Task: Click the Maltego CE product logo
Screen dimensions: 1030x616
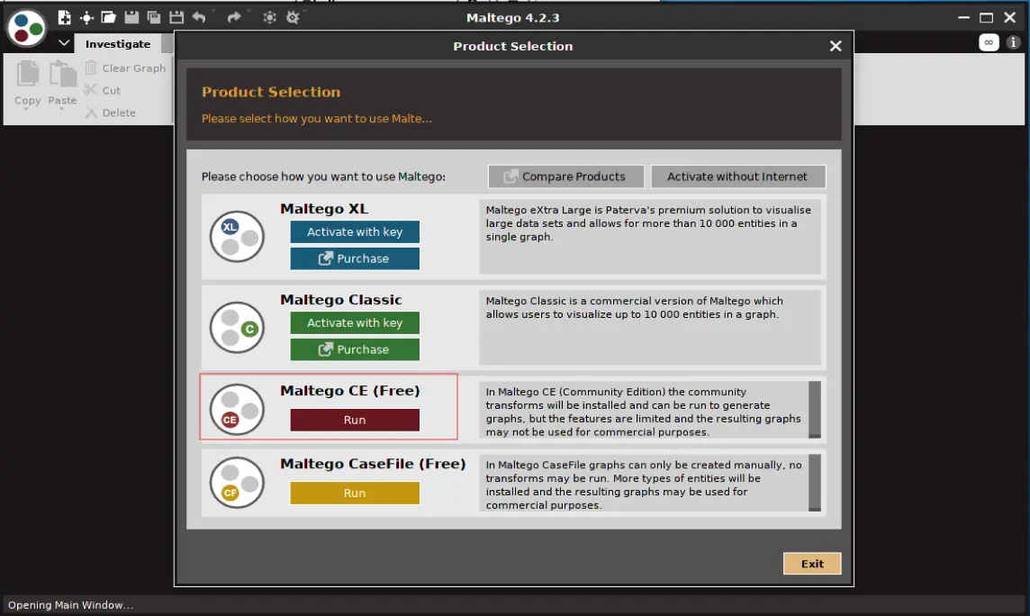Action: point(237,409)
